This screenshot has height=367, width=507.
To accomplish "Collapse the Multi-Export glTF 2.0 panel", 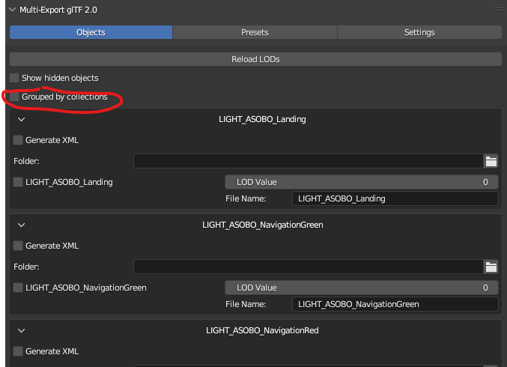I will tap(10, 10).
